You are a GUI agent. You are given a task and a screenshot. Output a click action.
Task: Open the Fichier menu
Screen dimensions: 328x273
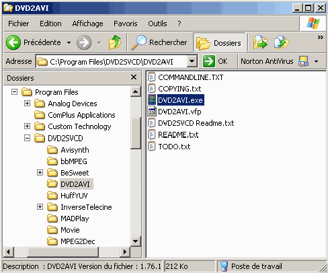pyautogui.click(x=19, y=24)
